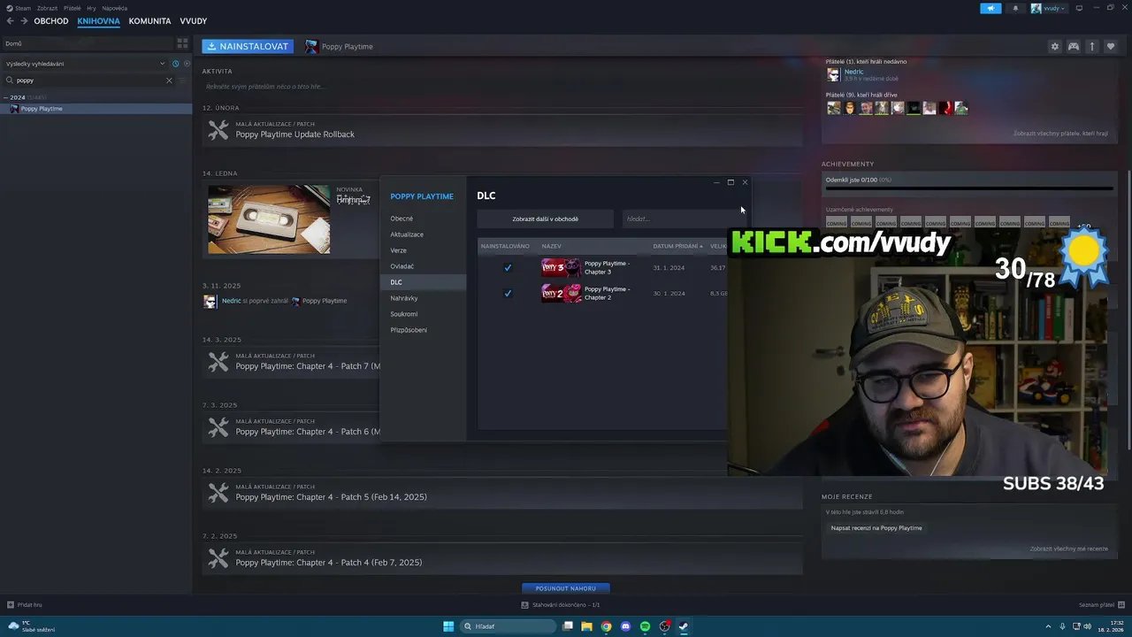Open Seznam přátel friends list
Viewport: 1132px width, 637px height.
coord(1100,605)
